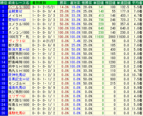The height and width of the screenshot is (116, 143).
Task: Select the 御室特別1000 race name
Action: [x=19, y=54]
